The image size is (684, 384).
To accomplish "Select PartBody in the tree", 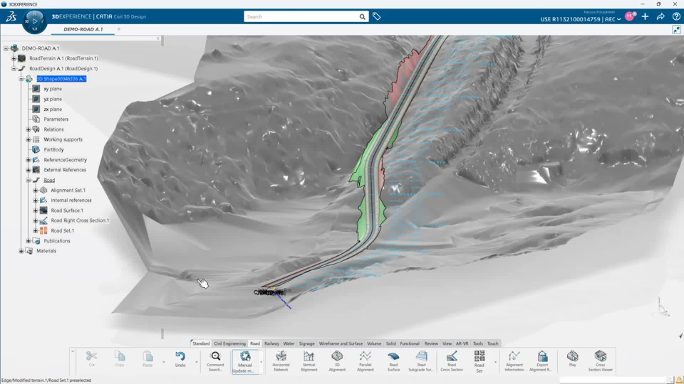I will click(x=53, y=149).
